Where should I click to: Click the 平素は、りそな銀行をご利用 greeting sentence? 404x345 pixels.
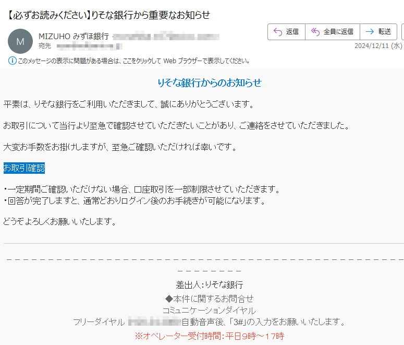pos(129,104)
